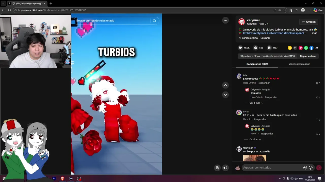
Task: Open media control music-note icon
Action: click(x=291, y=10)
